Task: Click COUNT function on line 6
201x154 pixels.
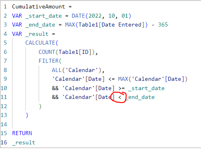Action: pos(47,52)
